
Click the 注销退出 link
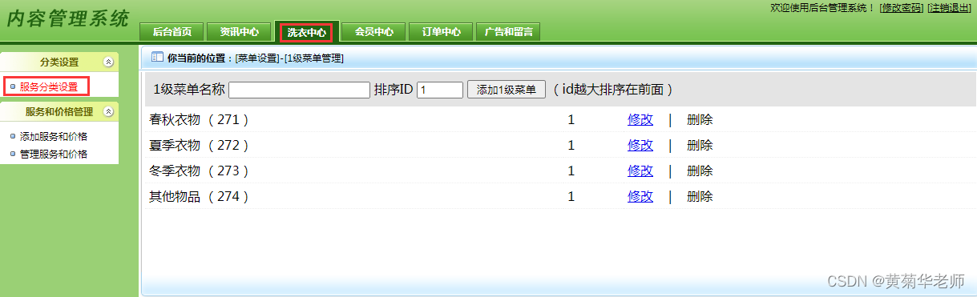click(x=950, y=7)
